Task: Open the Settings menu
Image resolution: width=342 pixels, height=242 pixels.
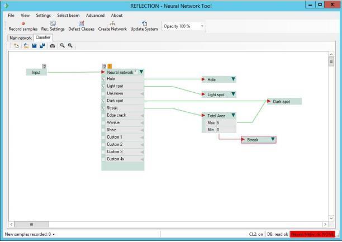Action: pos(43,16)
